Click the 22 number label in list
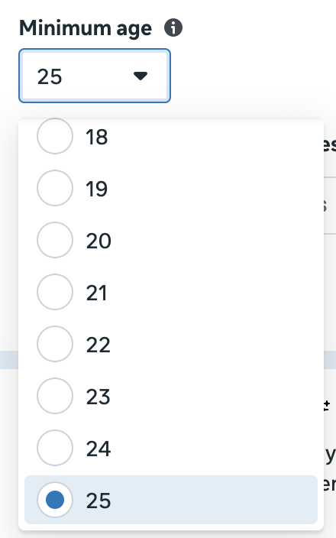The image size is (336, 538). (x=99, y=345)
